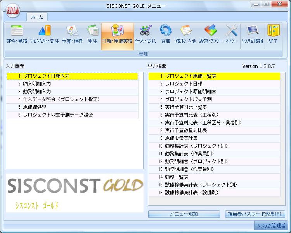Open the 在庫 gear icon
The height and width of the screenshot is (233, 291).
(x=166, y=35)
